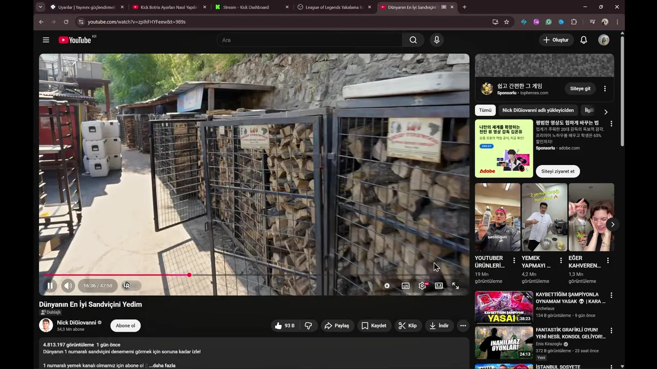
Task: Open the KAYBETTİĞİM ŞAMPİYONLA video thumbnail
Action: click(504, 307)
